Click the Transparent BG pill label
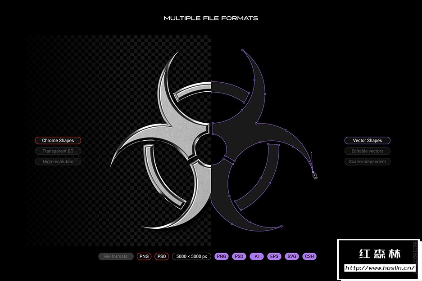Viewport: 422px width, 281px height. (x=58, y=151)
